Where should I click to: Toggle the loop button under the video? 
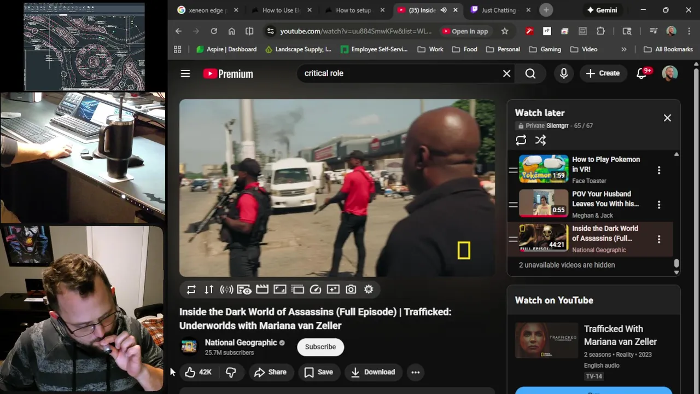click(x=191, y=289)
